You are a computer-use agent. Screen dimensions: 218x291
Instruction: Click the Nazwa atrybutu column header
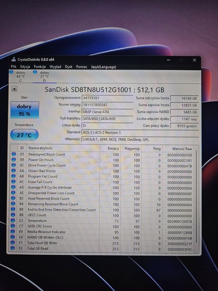pyautogui.click(x=63, y=148)
